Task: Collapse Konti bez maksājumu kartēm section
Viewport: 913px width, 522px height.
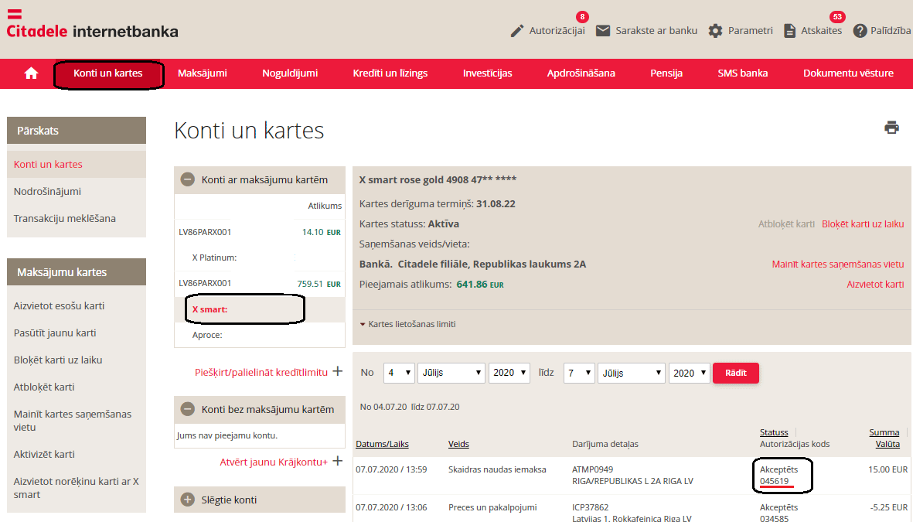Action: point(187,409)
